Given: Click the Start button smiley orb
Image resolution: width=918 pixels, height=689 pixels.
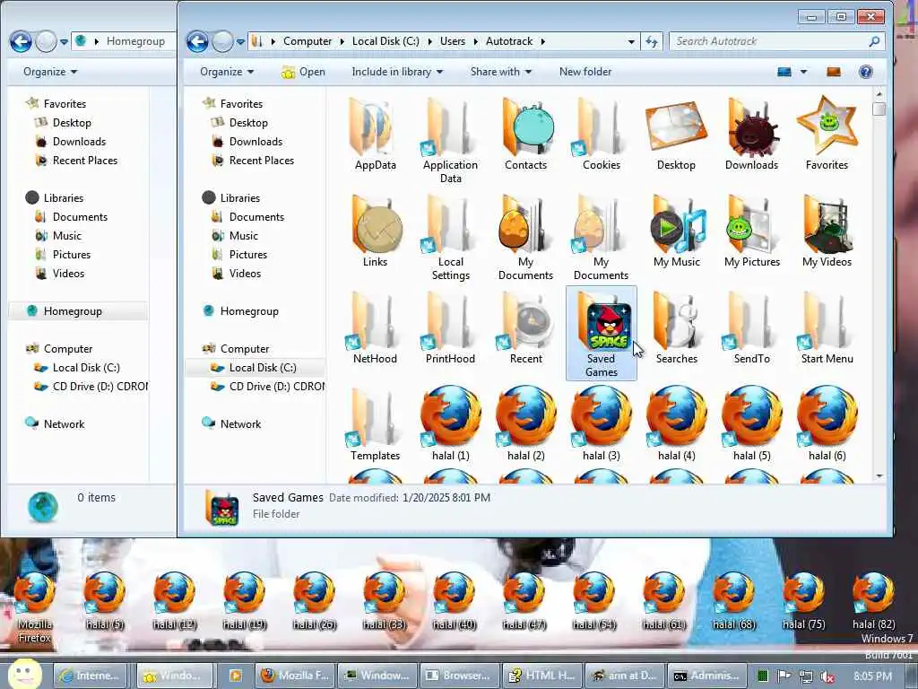Looking at the screenshot, I should [x=23, y=674].
